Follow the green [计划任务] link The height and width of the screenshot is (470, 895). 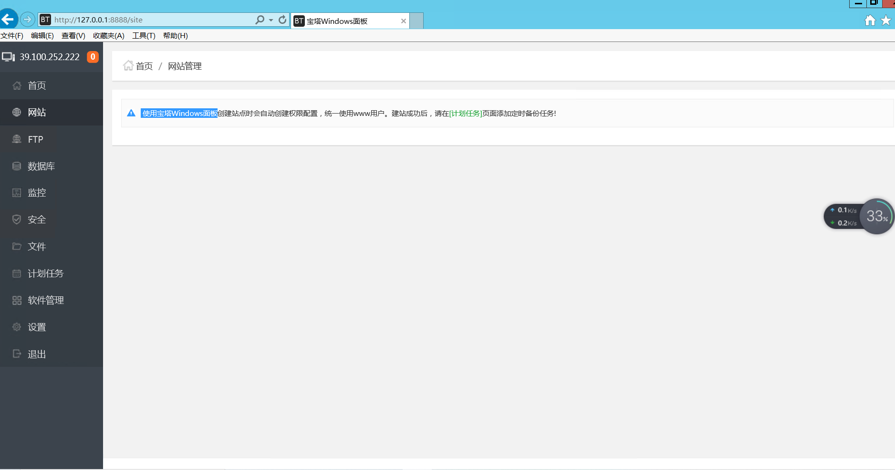[466, 114]
